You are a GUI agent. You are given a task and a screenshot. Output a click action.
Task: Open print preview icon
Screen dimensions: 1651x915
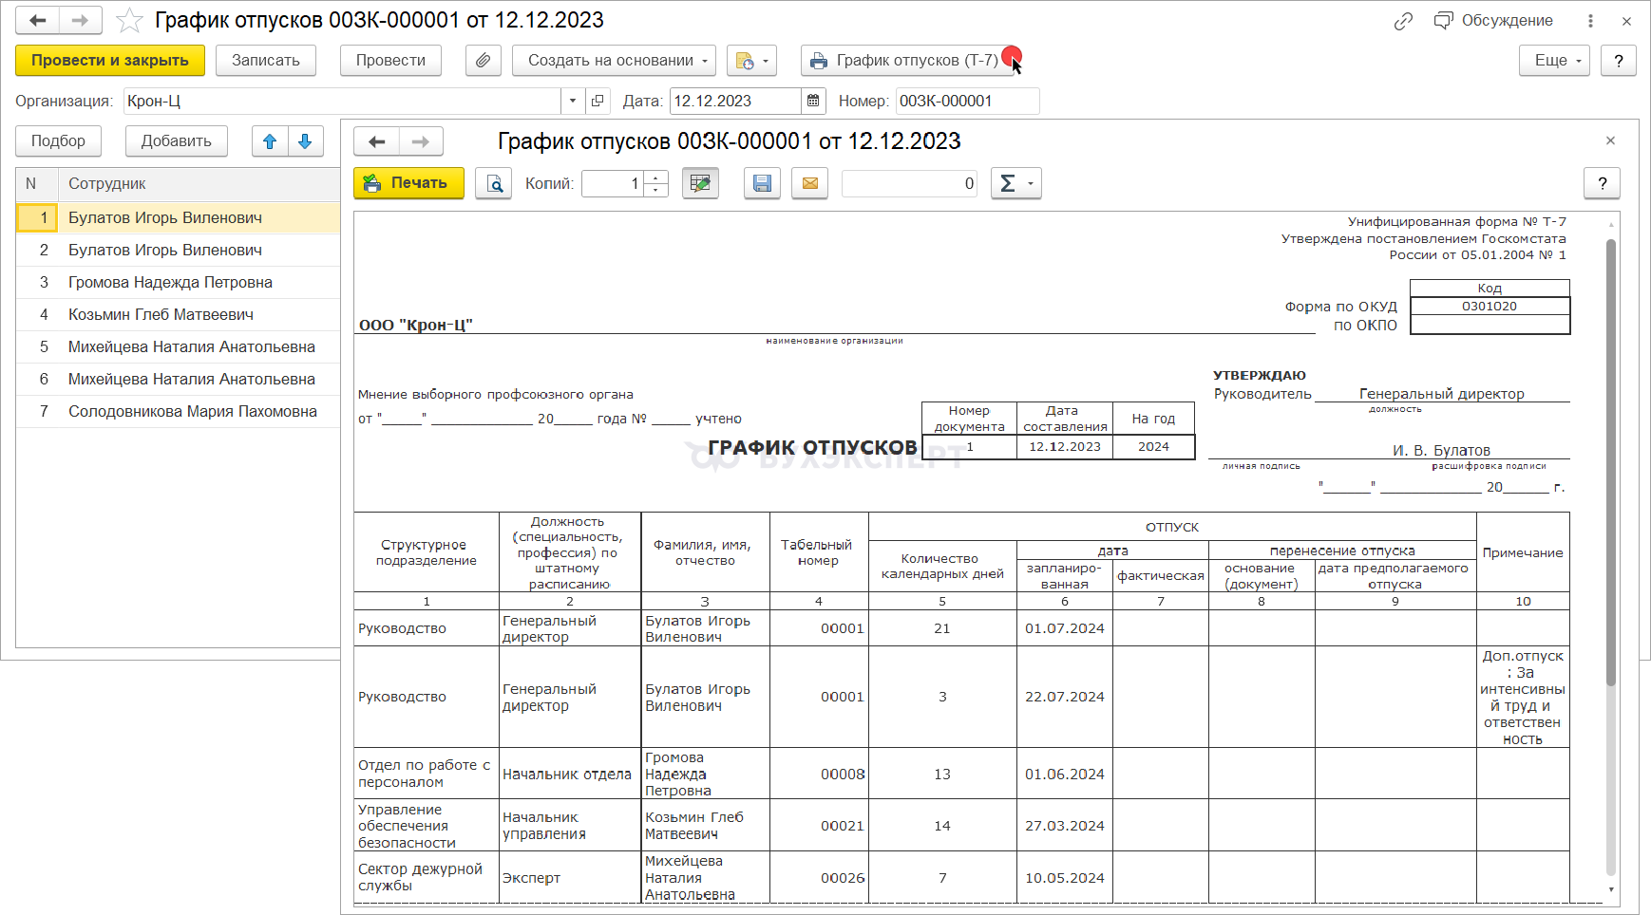point(494,183)
